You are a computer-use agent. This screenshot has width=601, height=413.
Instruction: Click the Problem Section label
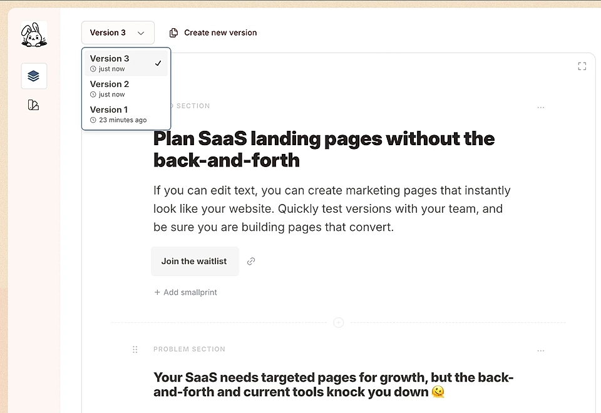(x=189, y=349)
